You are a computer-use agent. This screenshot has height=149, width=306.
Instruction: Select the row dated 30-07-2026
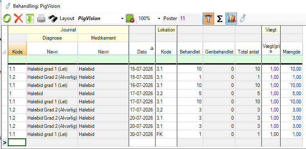click(x=155, y=134)
